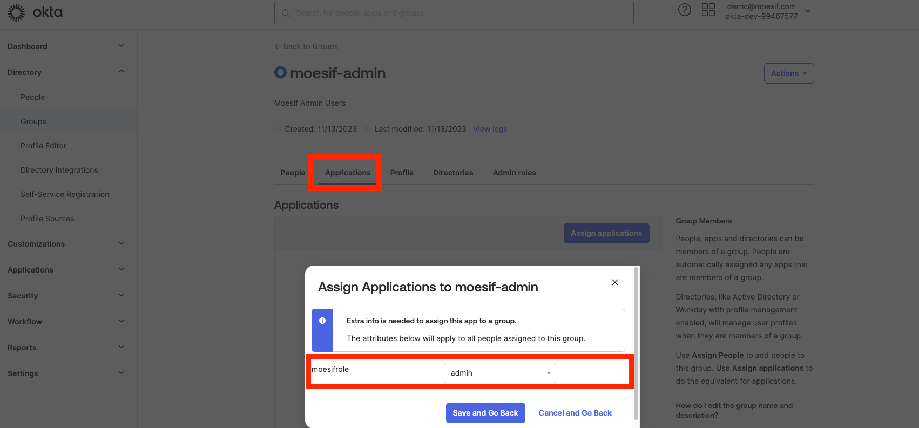Click Save and Go Back button
This screenshot has height=428, width=919.
(485, 413)
